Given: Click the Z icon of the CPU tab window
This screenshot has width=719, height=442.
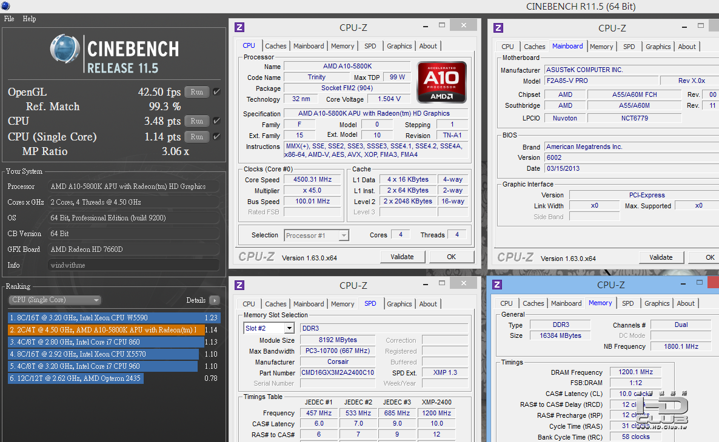Looking at the screenshot, I should 240,27.
